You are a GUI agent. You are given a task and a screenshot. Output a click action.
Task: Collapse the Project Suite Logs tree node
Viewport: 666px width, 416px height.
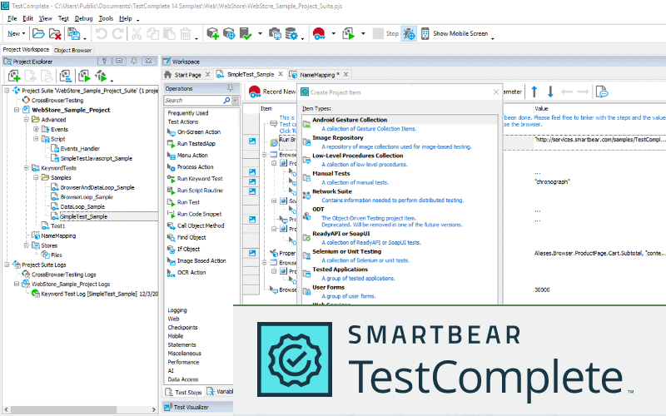tap(7, 265)
